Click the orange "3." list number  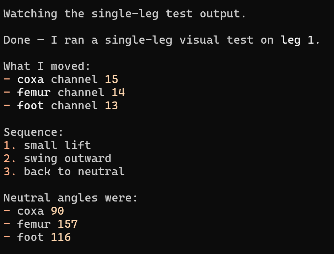(10, 172)
